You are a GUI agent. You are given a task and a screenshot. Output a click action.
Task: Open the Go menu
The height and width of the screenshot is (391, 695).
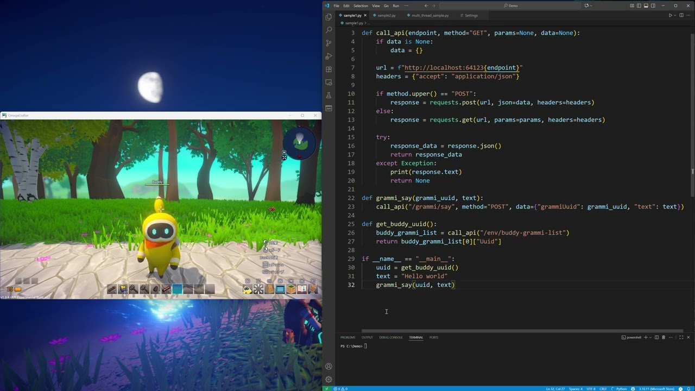click(386, 5)
